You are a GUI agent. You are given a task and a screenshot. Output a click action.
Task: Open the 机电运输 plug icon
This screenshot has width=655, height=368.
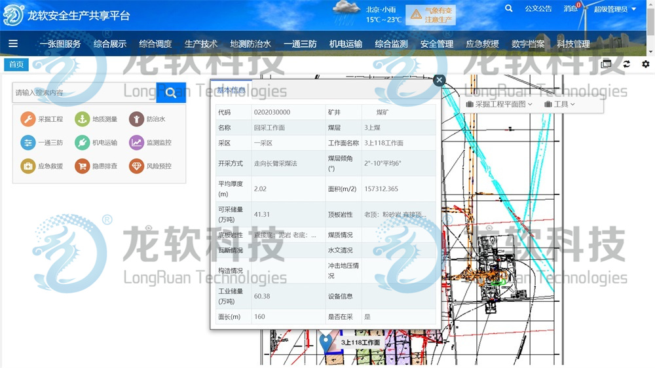click(x=82, y=143)
